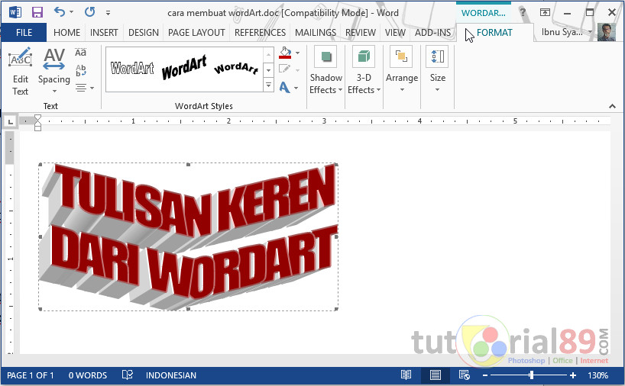
Task: Change the INDONESIAN language setting
Action: (x=170, y=375)
